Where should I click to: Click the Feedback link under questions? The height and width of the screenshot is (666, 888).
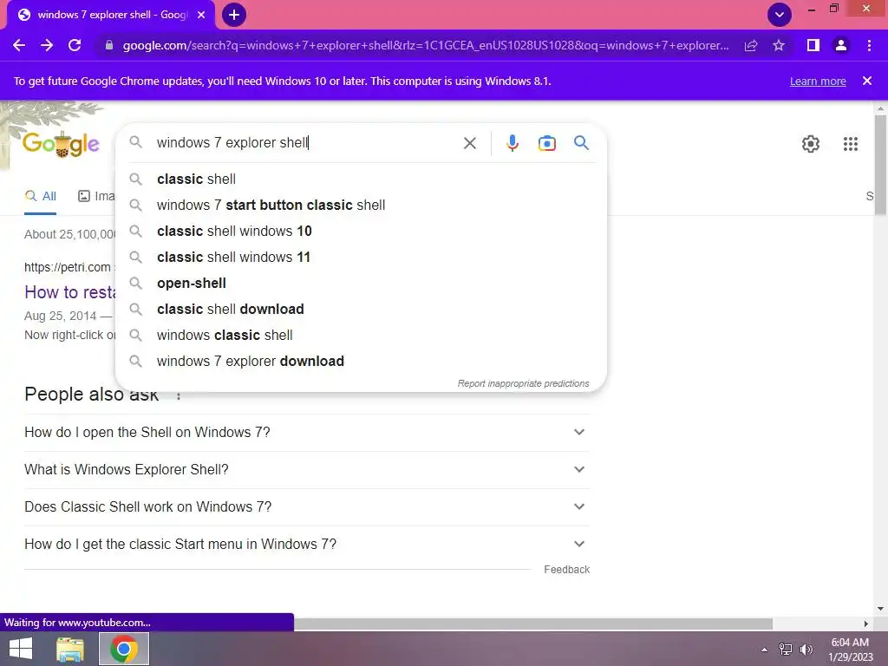coord(566,570)
